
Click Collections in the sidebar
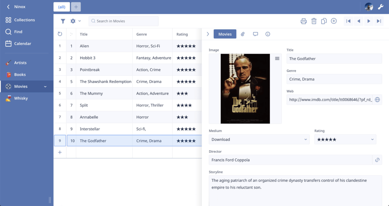[x=24, y=20]
